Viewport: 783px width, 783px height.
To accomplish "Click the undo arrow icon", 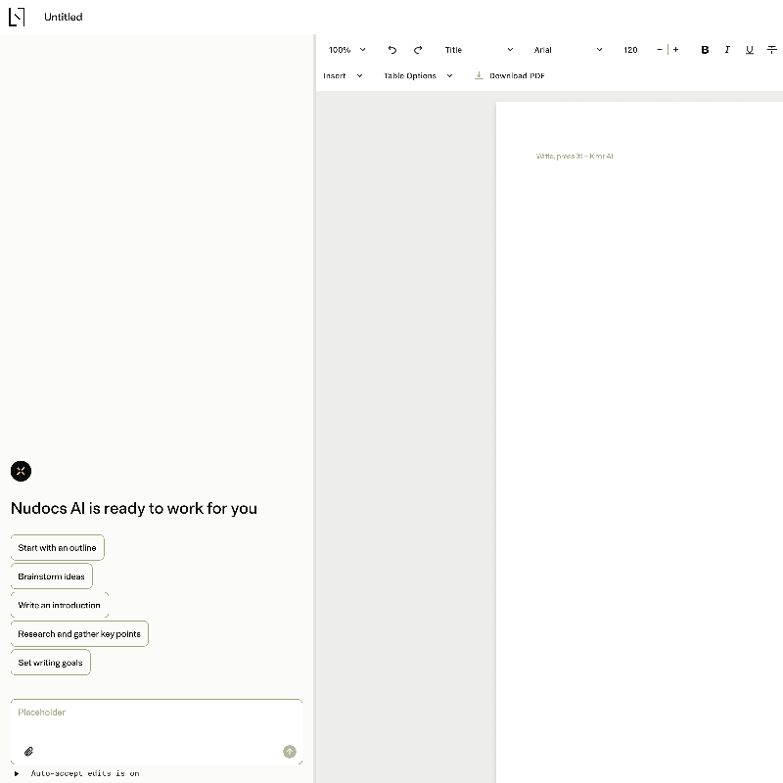I will [x=392, y=50].
